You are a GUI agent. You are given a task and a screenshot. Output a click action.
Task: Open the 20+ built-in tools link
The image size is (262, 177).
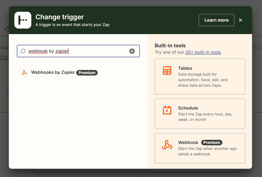click(203, 52)
